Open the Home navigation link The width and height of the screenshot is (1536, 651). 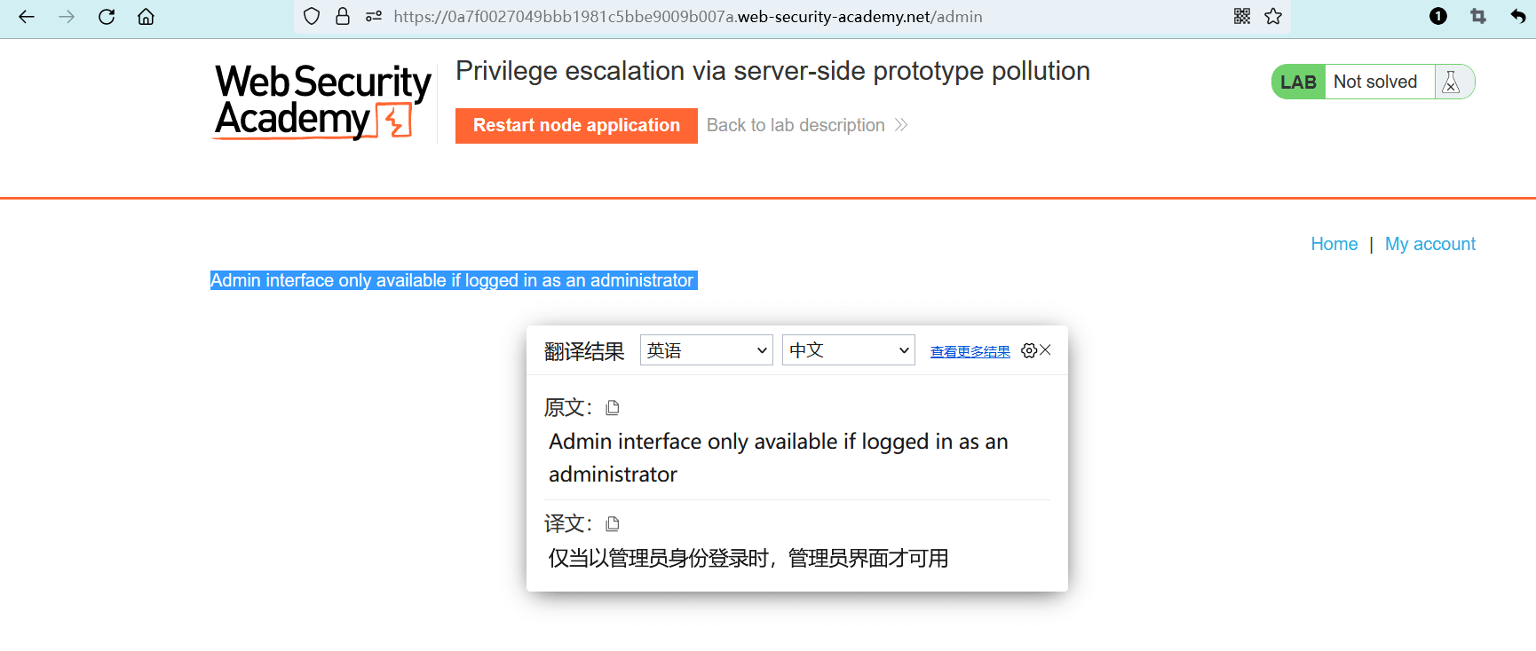coord(1334,244)
